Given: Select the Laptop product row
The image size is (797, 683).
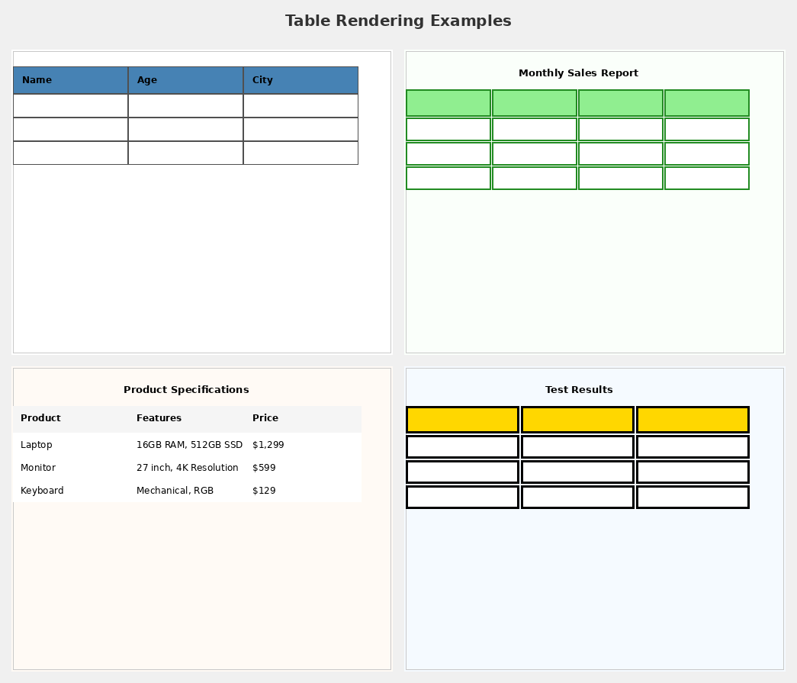Looking at the screenshot, I should [x=37, y=445].
